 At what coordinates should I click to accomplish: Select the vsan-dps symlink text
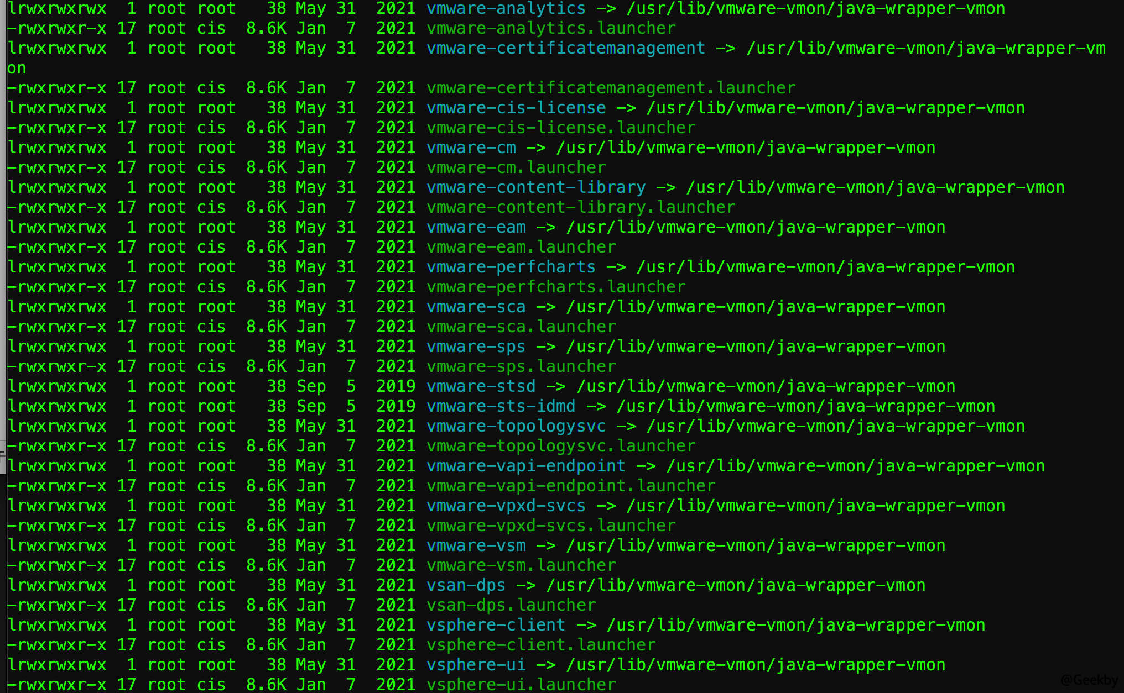(x=465, y=585)
